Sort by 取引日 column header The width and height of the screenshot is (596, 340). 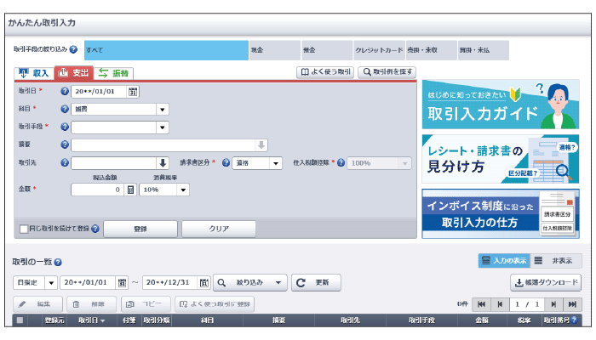[x=91, y=320]
